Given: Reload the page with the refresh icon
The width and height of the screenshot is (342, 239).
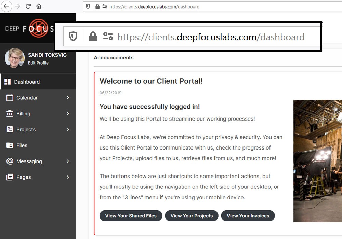Looking at the screenshot, I should point(28,6).
